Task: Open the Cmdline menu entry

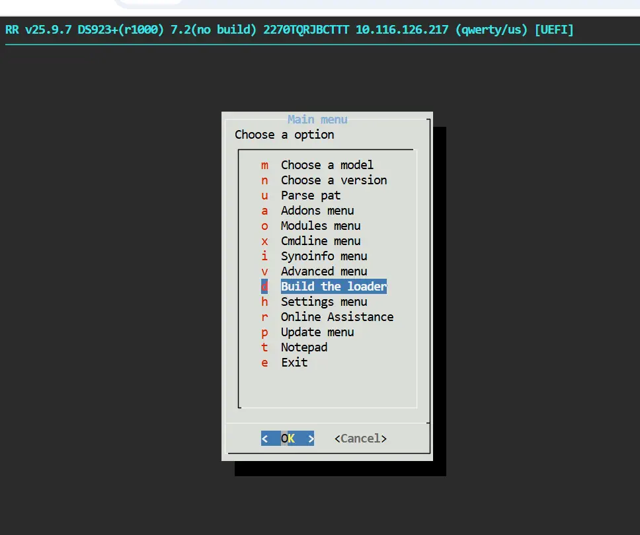Action: 320,241
